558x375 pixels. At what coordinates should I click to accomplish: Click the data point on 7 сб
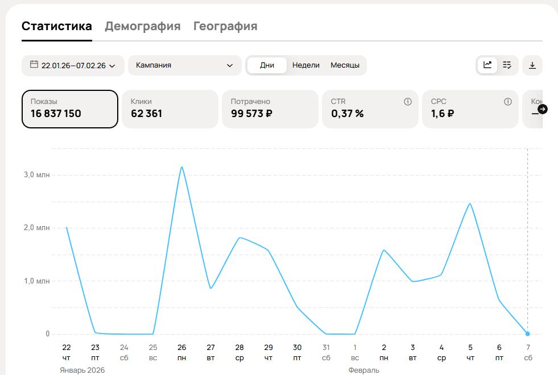[527, 334]
